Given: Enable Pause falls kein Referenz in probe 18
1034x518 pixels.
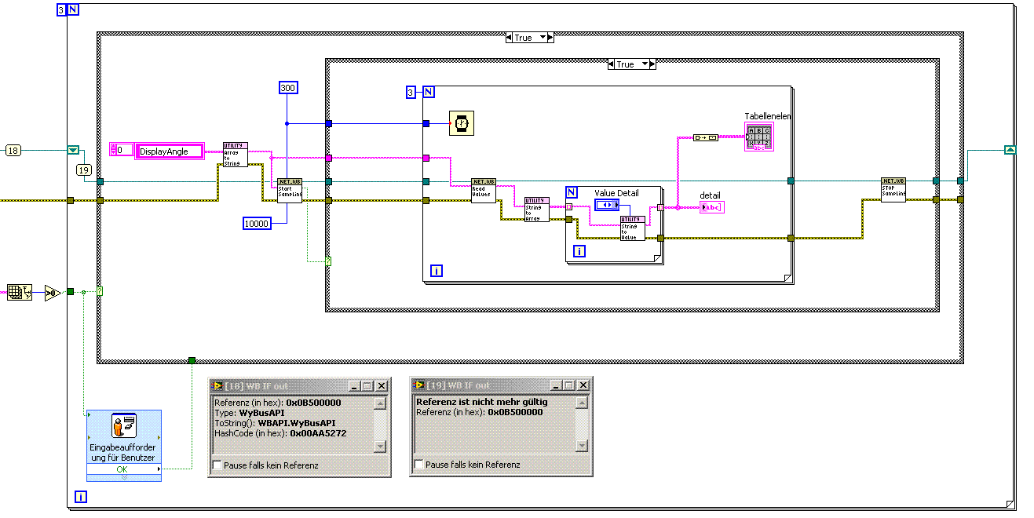Looking at the screenshot, I should [x=217, y=465].
